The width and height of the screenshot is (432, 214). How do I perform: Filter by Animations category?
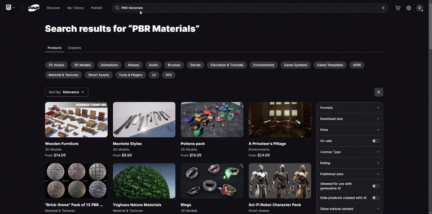click(x=109, y=65)
